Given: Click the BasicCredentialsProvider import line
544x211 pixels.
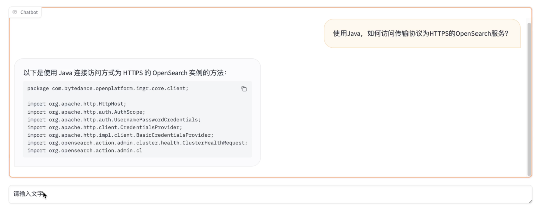Looking at the screenshot, I should click(x=120, y=135).
